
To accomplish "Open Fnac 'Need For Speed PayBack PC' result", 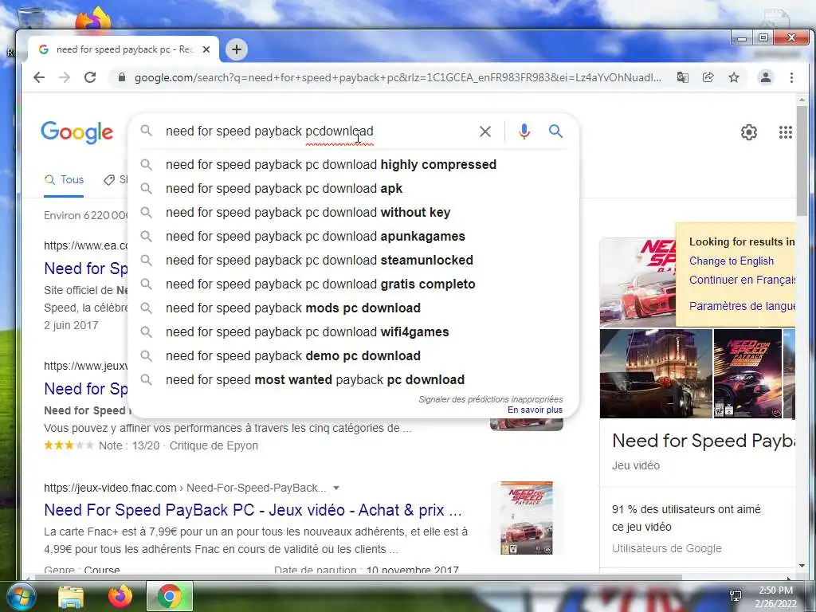I will tap(253, 511).
